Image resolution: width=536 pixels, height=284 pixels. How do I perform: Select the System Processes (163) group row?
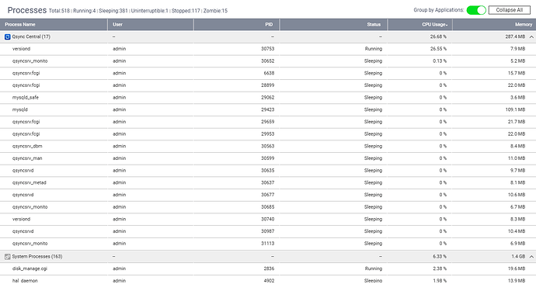click(x=268, y=257)
